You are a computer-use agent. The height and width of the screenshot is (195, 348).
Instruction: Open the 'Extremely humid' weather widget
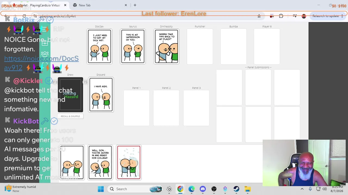pyautogui.click(x=20, y=189)
